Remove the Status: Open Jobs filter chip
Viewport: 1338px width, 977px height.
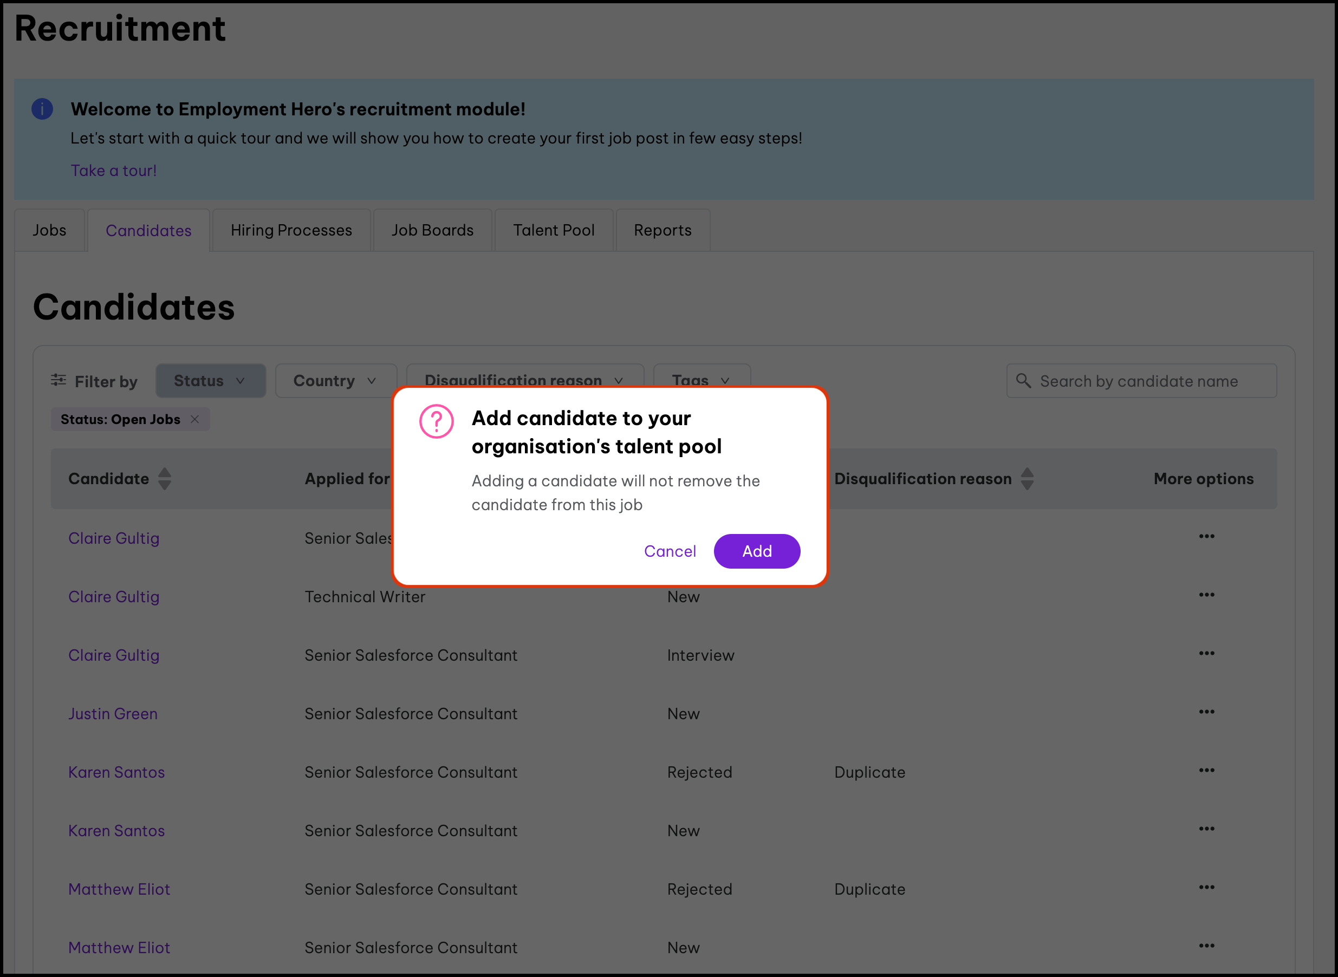pyautogui.click(x=194, y=419)
